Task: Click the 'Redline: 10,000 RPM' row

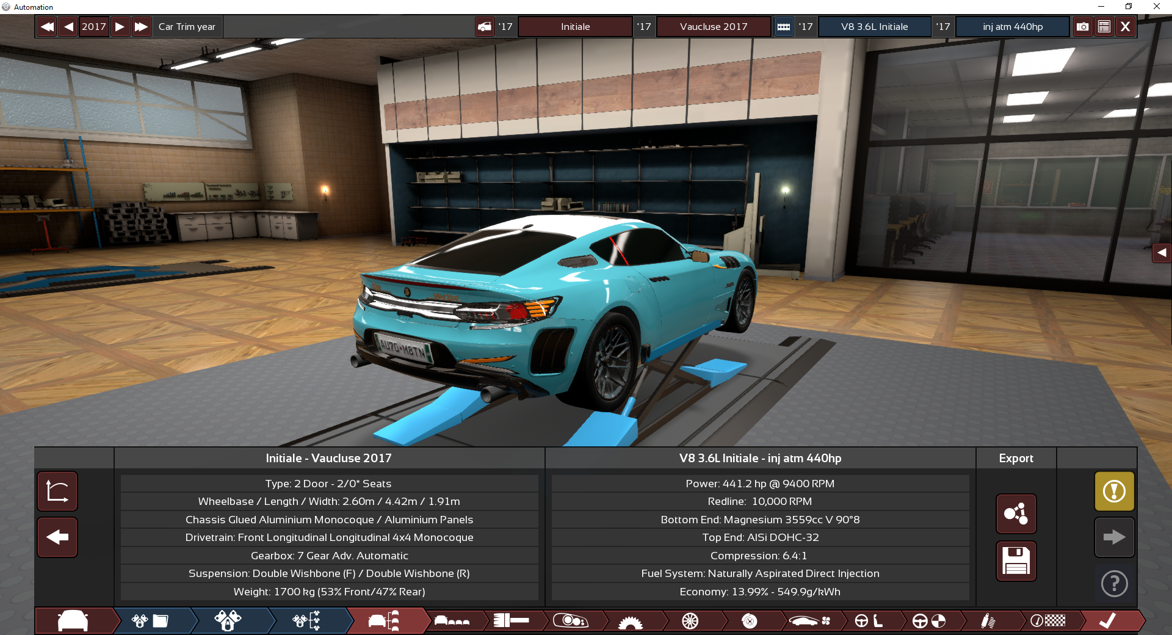Action: click(x=760, y=501)
